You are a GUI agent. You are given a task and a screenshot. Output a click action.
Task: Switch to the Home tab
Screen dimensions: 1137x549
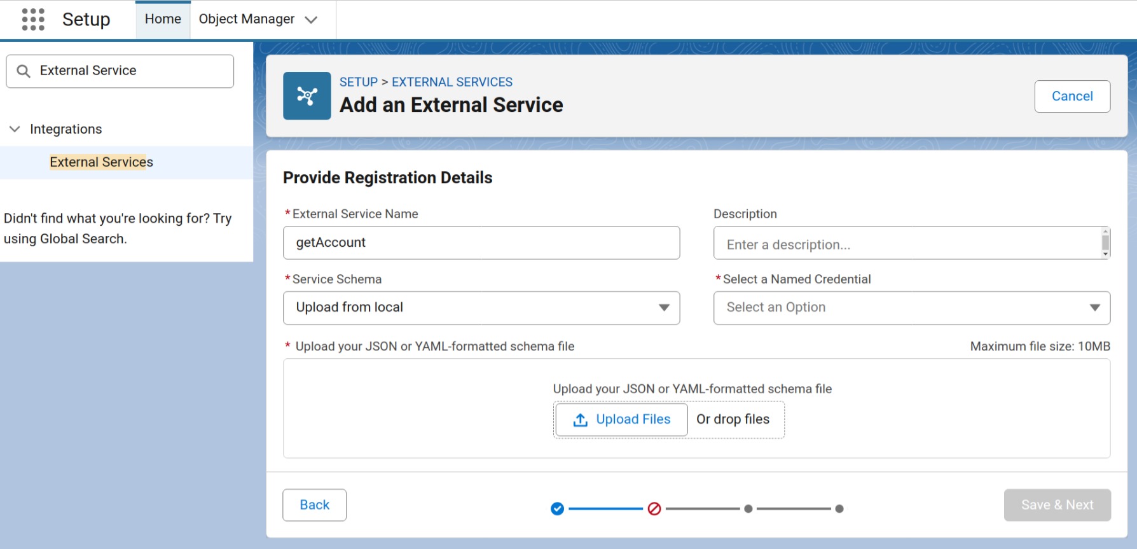(163, 19)
